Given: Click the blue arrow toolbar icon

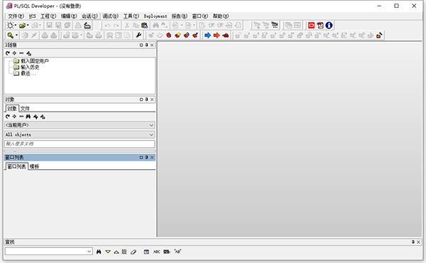Looking at the screenshot, I should coord(208,36).
